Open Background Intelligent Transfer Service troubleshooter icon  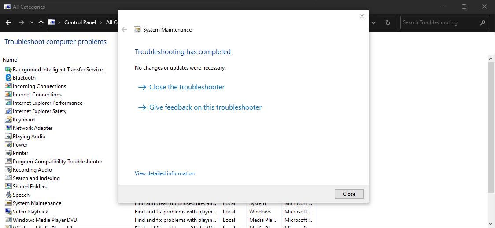pyautogui.click(x=8, y=70)
